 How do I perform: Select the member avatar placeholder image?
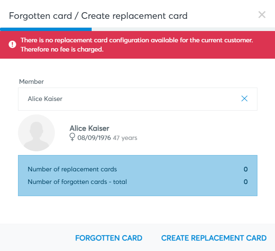pos(36,133)
